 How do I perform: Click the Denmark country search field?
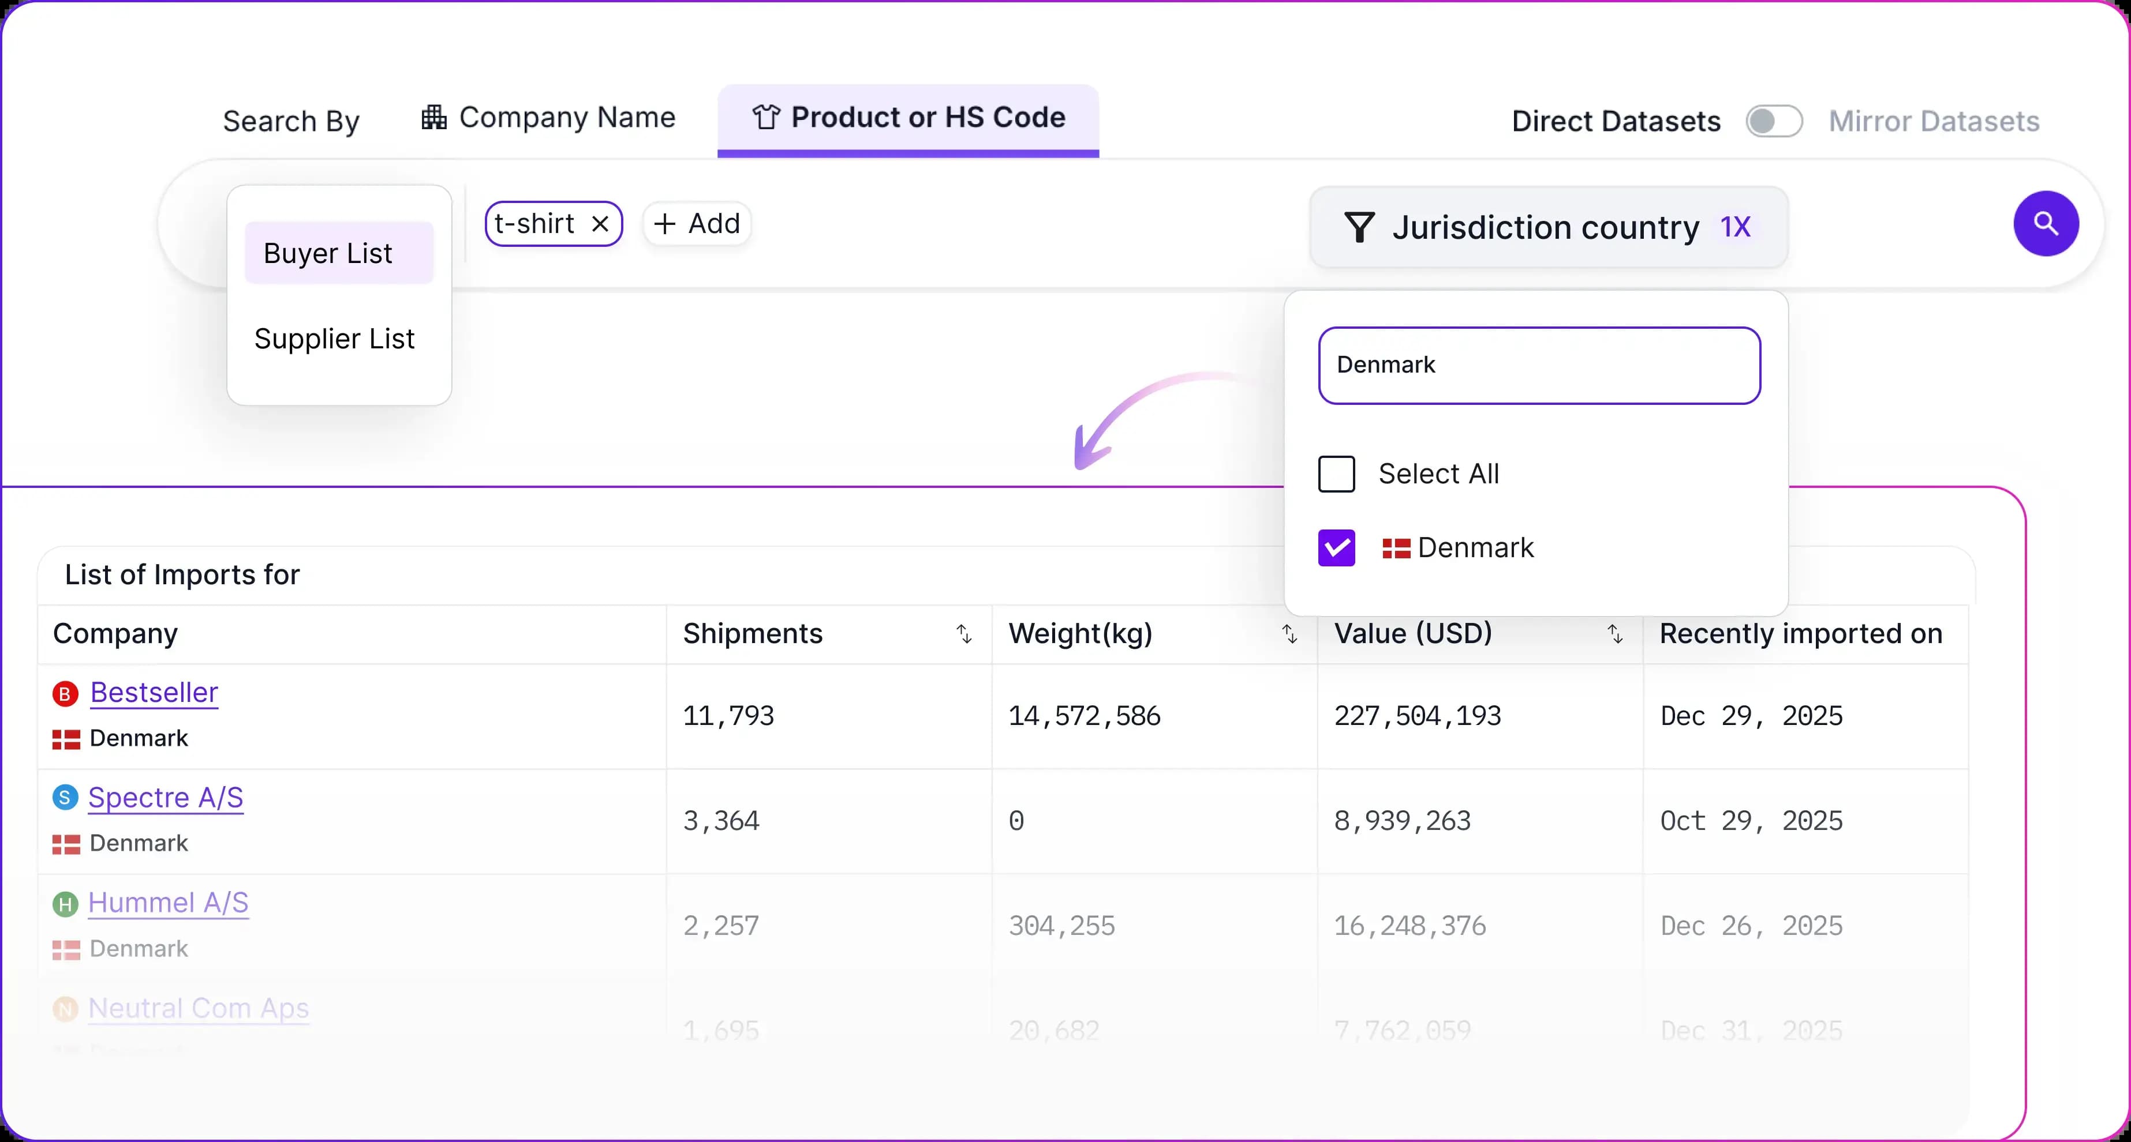coord(1539,366)
